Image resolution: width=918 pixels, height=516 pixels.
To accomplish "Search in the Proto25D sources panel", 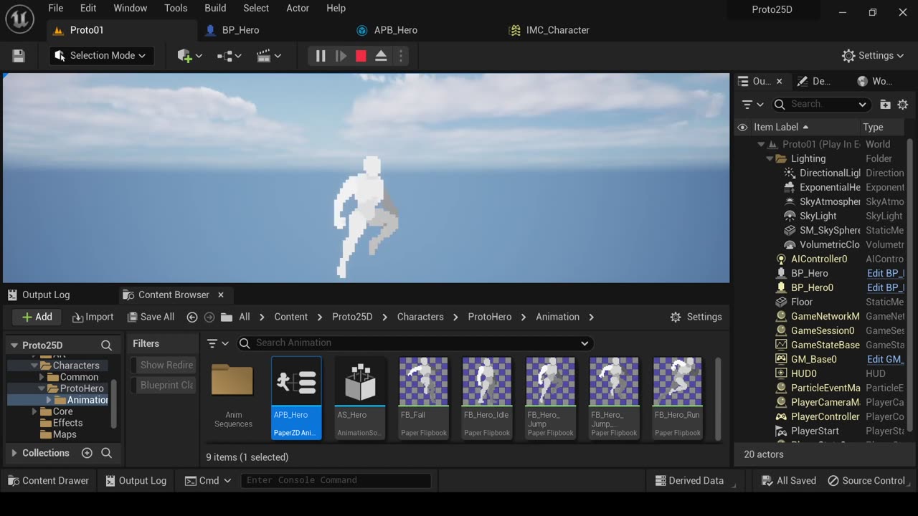I will (x=106, y=345).
